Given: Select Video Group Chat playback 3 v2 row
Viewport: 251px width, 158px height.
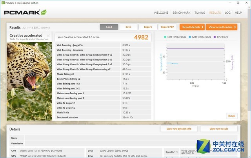Looking at the screenshot, I should (x=103, y=64).
